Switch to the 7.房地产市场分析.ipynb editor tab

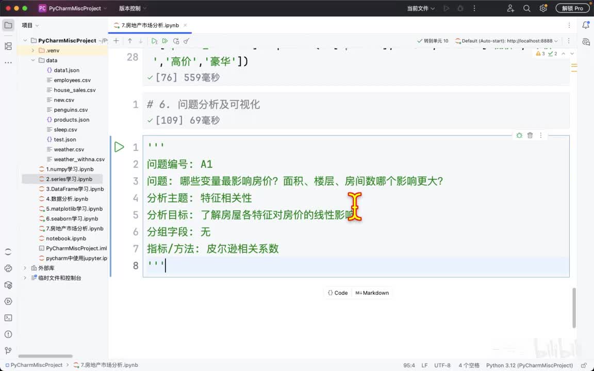pyautogui.click(x=150, y=25)
